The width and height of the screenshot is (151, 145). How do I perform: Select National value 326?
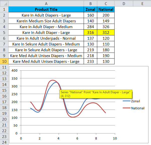pos(106,27)
